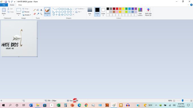Viewport: 193px width, 108px height.
Task: Activate the Color 1 foreground box
Action: coord(97,12)
